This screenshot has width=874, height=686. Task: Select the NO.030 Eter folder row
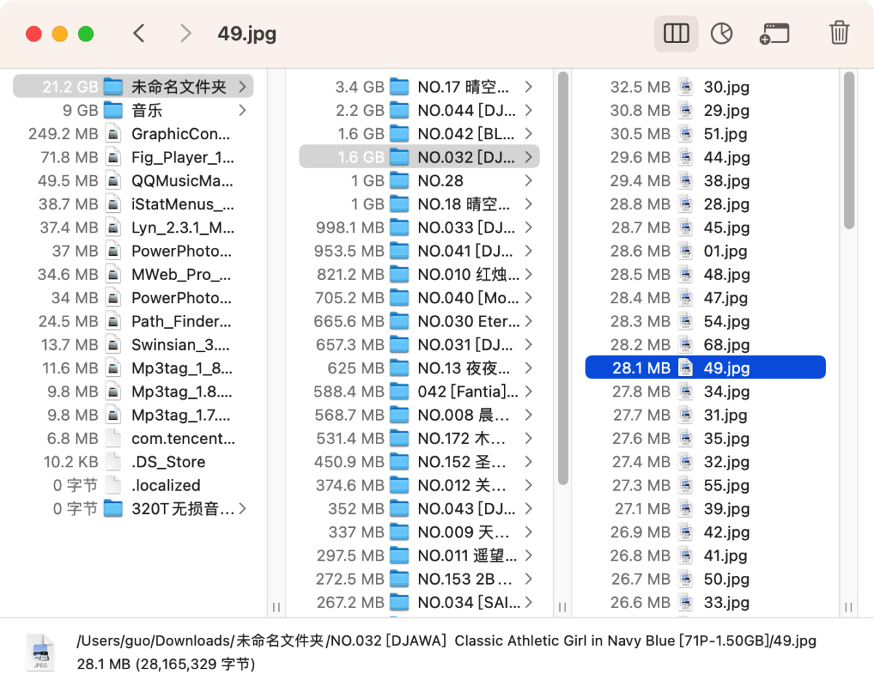[x=420, y=321]
